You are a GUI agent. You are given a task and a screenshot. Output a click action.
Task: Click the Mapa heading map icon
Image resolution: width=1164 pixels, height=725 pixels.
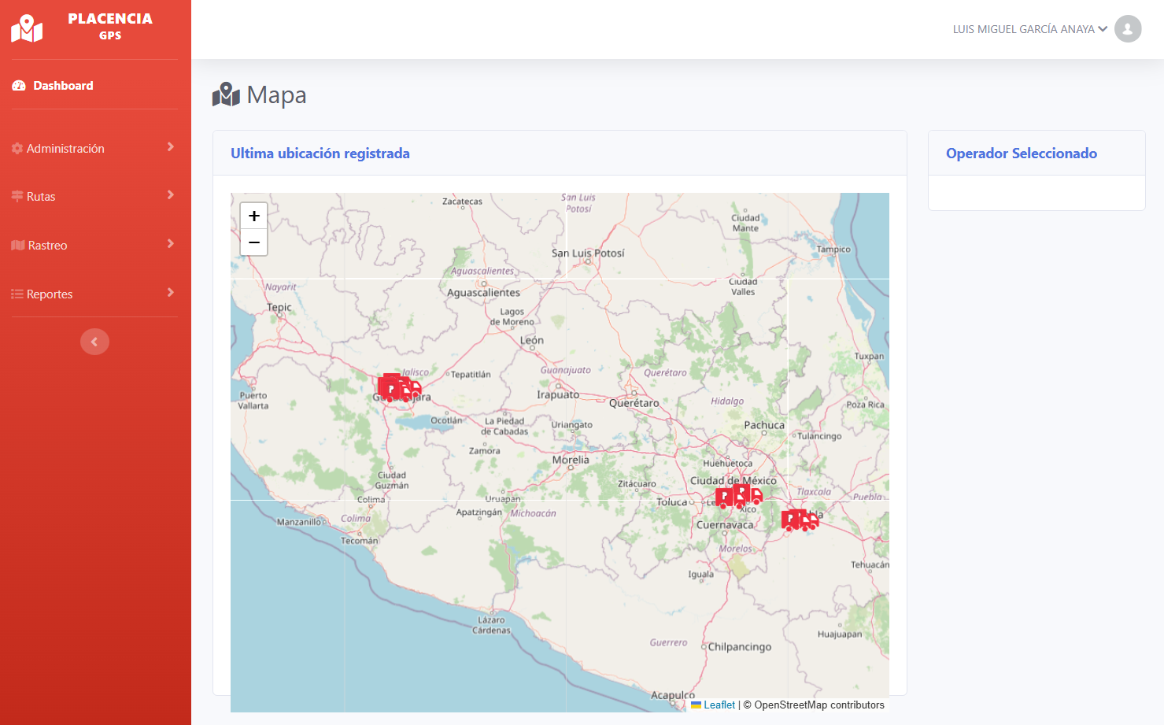tap(226, 94)
